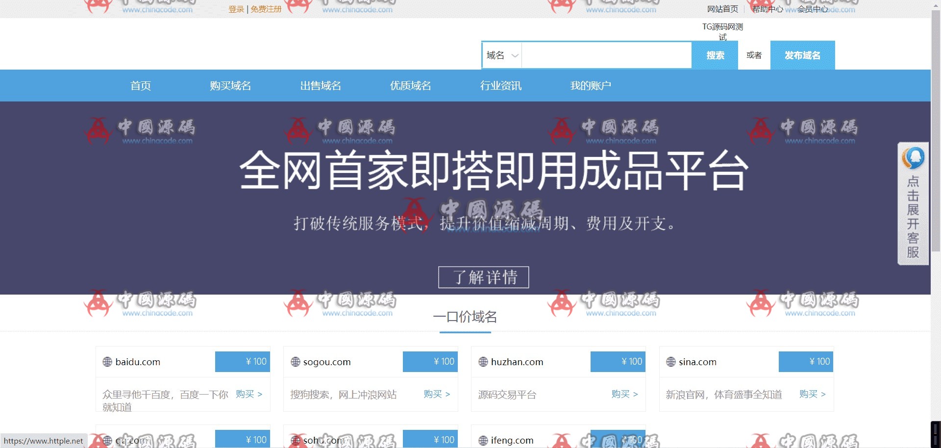Click the 发布域名 publish button
941x448 pixels.
802,55
